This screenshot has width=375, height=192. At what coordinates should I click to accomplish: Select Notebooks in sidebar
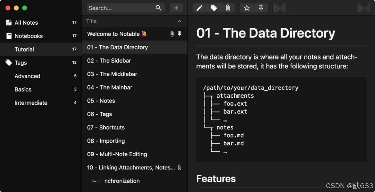coord(41,36)
